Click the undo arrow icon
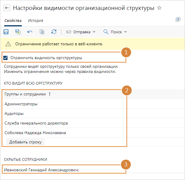185x180 pixels. 30,32
